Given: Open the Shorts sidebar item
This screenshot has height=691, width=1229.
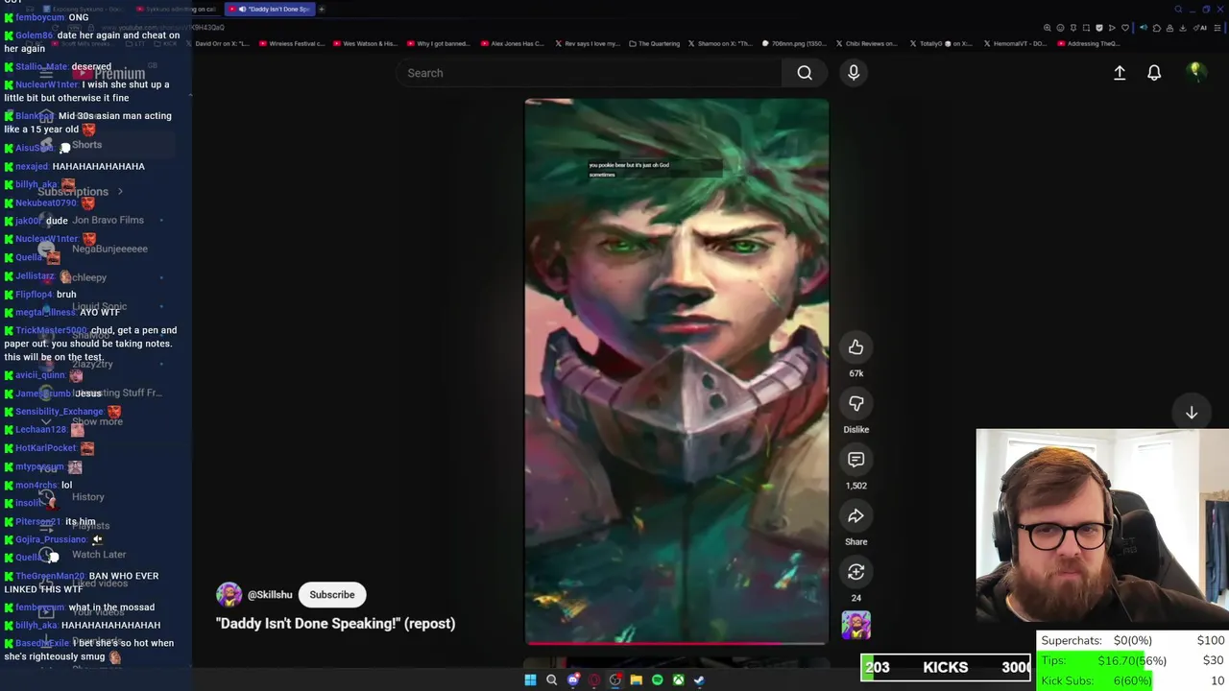Looking at the screenshot, I should click(86, 145).
